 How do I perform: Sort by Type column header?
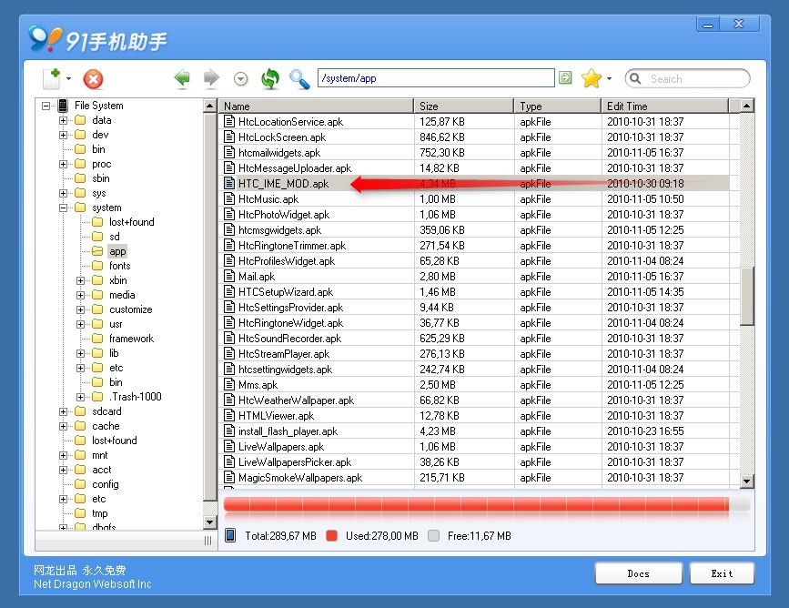coord(558,106)
